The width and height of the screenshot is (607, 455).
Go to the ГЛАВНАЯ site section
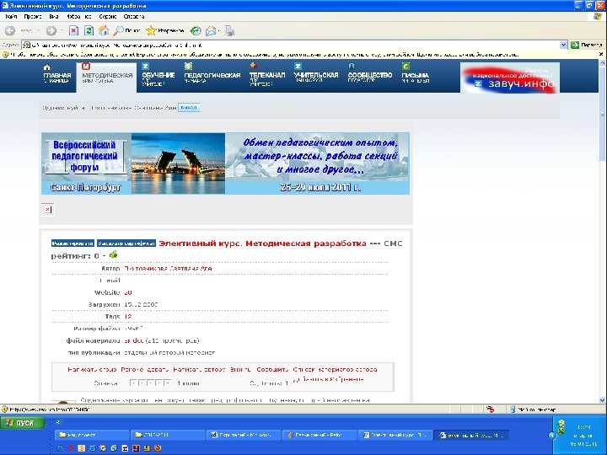point(57,77)
